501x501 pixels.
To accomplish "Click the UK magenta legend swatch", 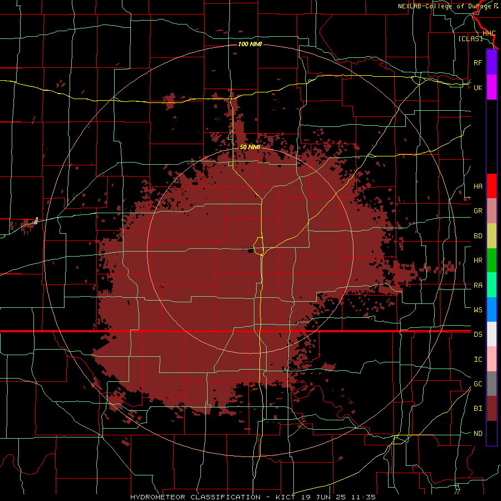I will [492, 87].
